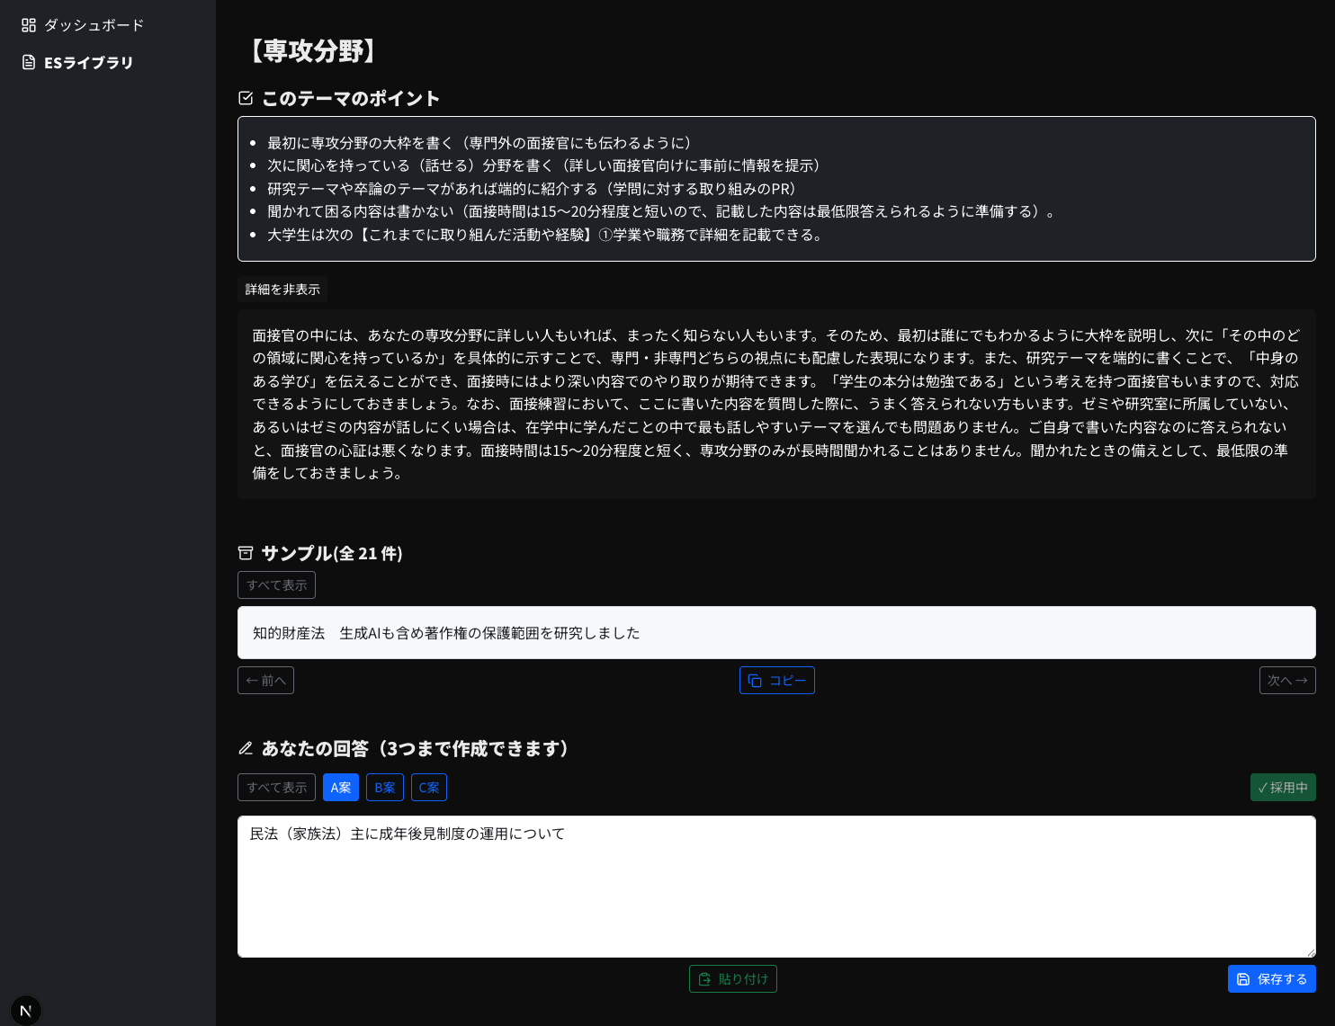Toggle the 採用中 adopted status button
Image resolution: width=1335 pixels, height=1026 pixels.
[x=1282, y=788]
